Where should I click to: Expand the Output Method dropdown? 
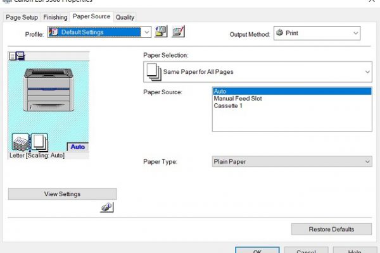(x=355, y=32)
